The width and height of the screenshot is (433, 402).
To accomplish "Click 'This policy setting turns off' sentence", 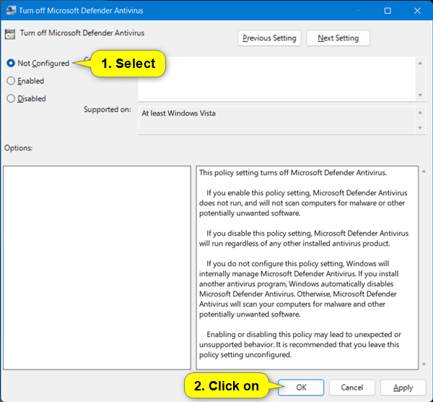I will click(293, 173).
